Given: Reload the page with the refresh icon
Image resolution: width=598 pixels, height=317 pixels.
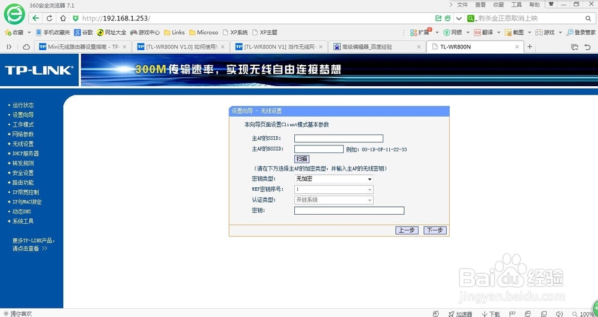Looking at the screenshot, I should 49,19.
